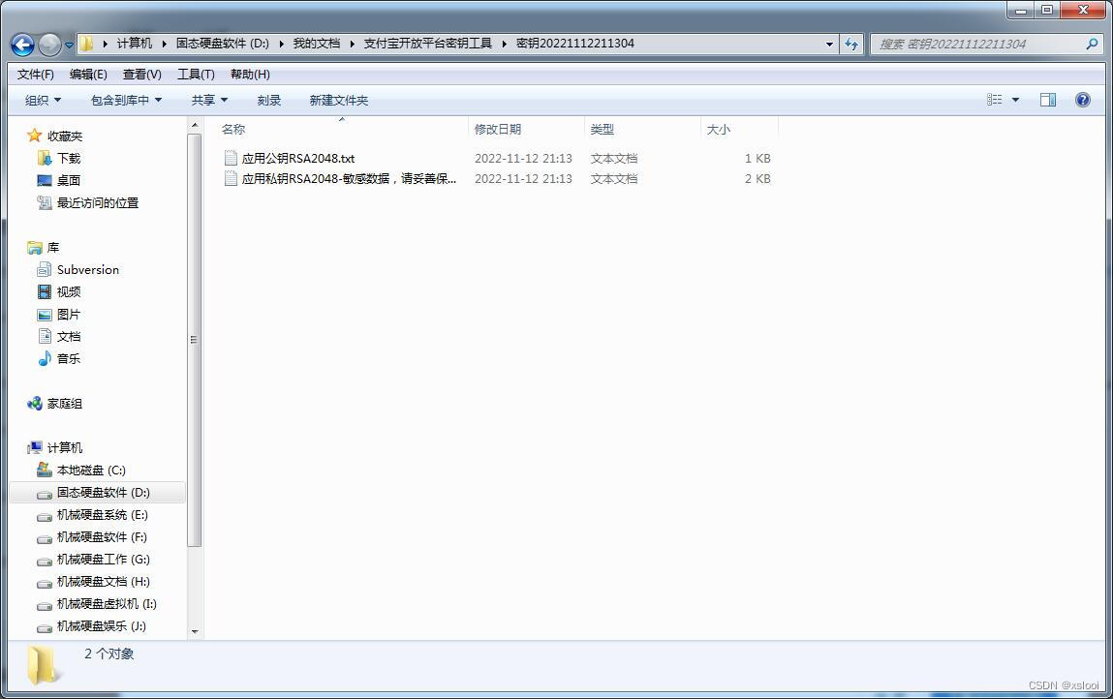Sort by 大小 column header
The width and height of the screenshot is (1113, 699).
[x=719, y=129]
